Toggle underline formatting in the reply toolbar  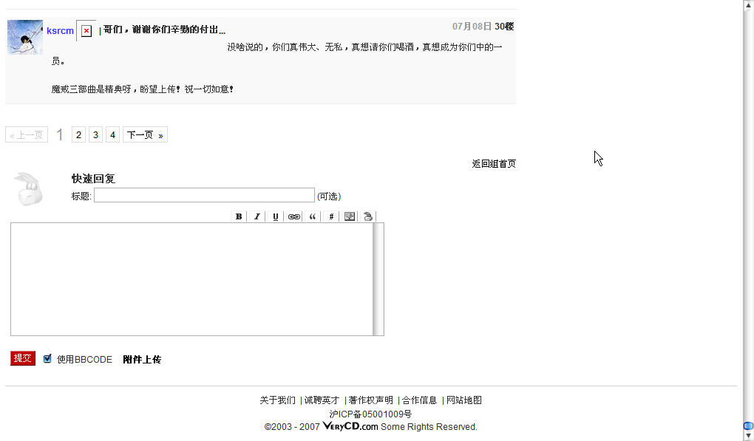276,216
